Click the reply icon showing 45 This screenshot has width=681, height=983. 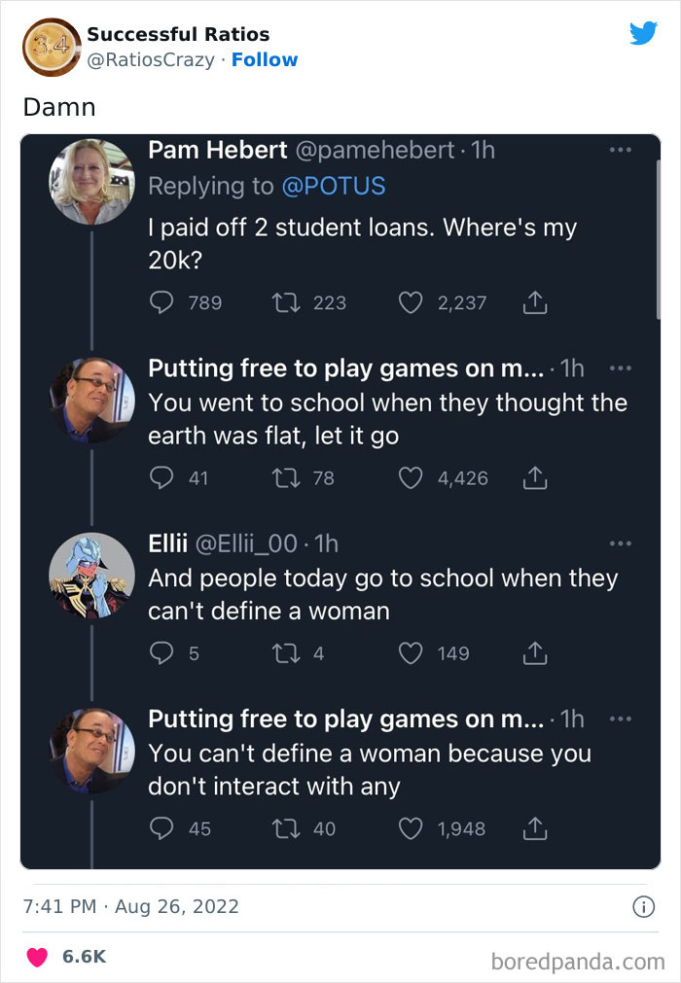[161, 828]
